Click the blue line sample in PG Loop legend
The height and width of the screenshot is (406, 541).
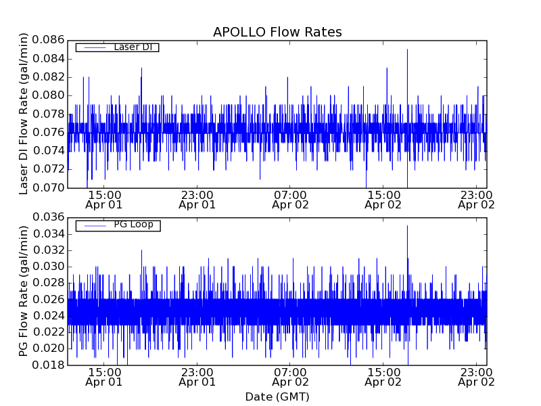point(93,225)
